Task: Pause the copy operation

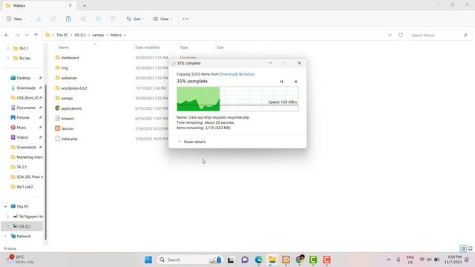Action: tap(281, 82)
